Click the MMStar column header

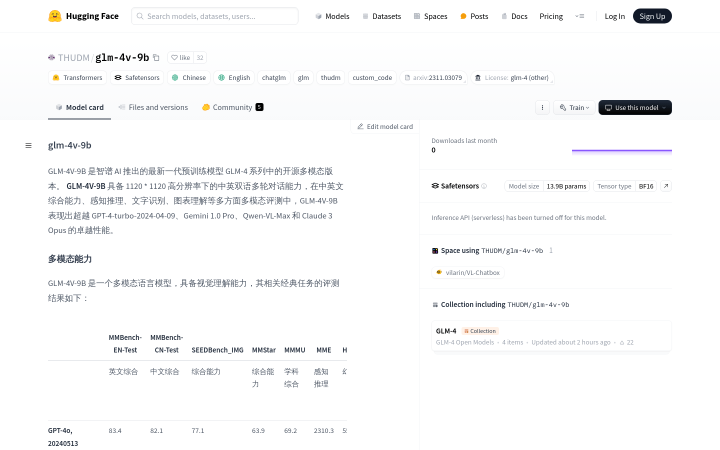(x=264, y=350)
